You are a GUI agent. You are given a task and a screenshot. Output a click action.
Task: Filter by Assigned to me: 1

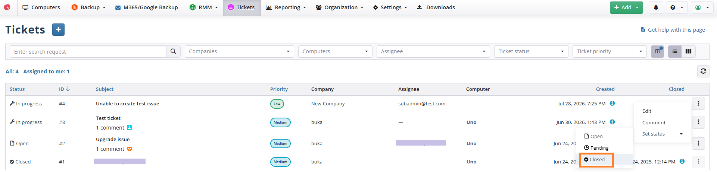tap(46, 71)
